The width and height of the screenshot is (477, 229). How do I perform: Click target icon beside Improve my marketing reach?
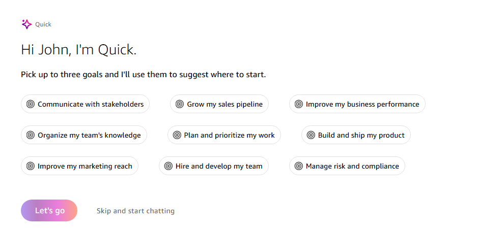point(31,166)
